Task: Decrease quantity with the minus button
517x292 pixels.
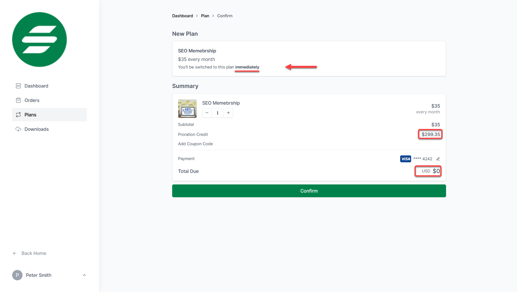Action: click(207, 113)
